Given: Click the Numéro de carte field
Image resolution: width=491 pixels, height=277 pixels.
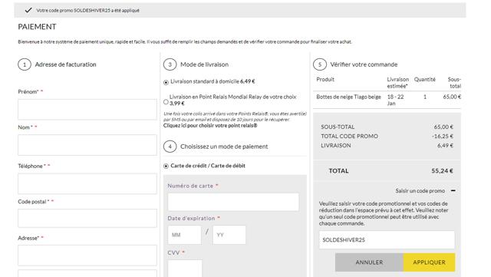Looking at the screenshot, I should pyautogui.click(x=233, y=202).
